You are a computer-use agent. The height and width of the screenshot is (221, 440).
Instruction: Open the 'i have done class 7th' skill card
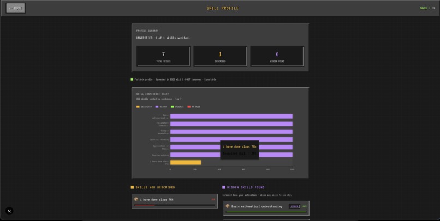coord(175,201)
